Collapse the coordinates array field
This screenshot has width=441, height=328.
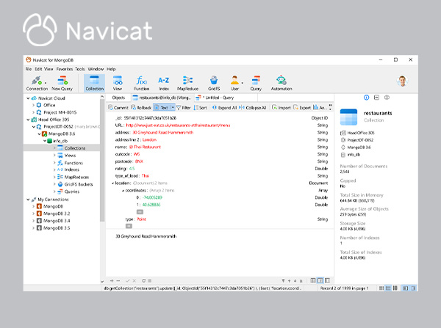pos(123,190)
